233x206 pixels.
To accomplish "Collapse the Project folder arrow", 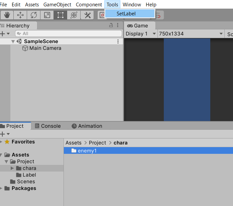I will point(6,162).
